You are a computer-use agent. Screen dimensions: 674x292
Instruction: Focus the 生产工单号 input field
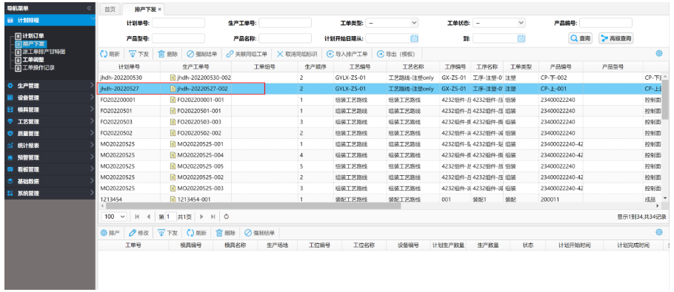click(285, 23)
